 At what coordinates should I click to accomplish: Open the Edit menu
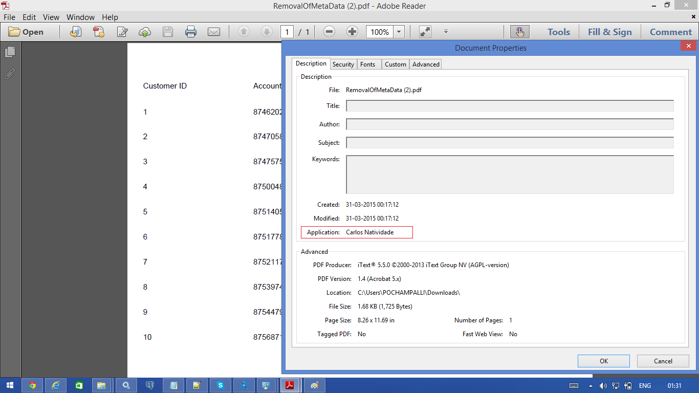coord(29,17)
